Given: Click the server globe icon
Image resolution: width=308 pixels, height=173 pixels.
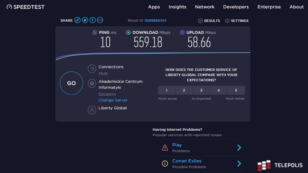Looking at the screenshot, I should pos(92,83).
